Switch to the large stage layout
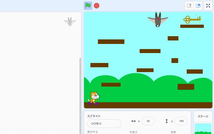 click(x=198, y=6)
